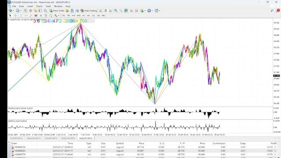The height and width of the screenshot is (158, 281).
Task: Switch to the CHFJPY,M15 chart tab
Action: pos(16,138)
